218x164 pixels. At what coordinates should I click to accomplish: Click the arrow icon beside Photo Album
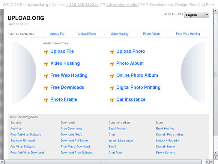point(112,64)
